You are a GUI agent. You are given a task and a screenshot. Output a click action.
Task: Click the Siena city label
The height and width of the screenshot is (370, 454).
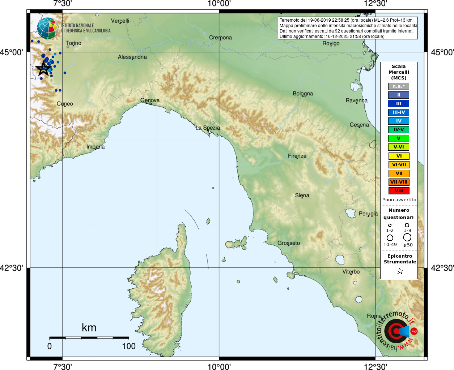point(302,195)
